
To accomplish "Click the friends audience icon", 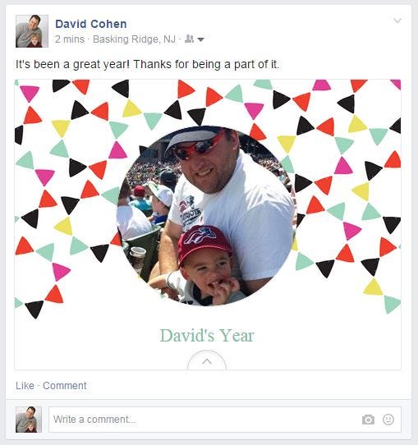I will coord(189,39).
